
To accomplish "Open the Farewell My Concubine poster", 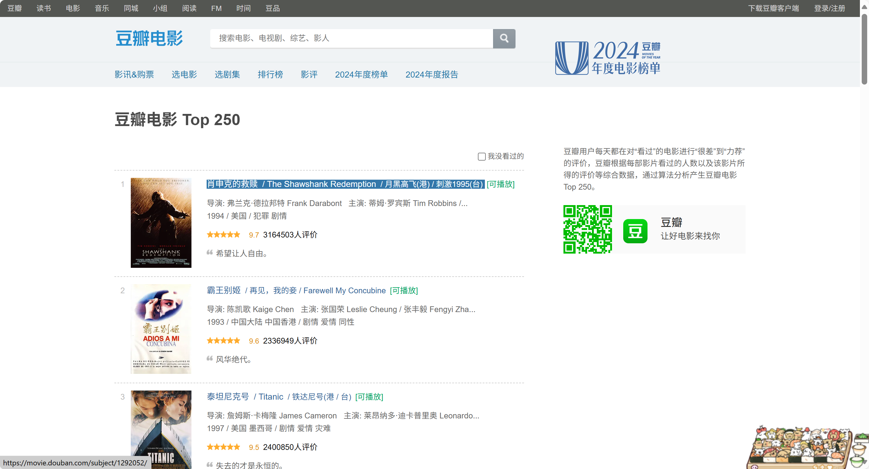I will pos(161,329).
